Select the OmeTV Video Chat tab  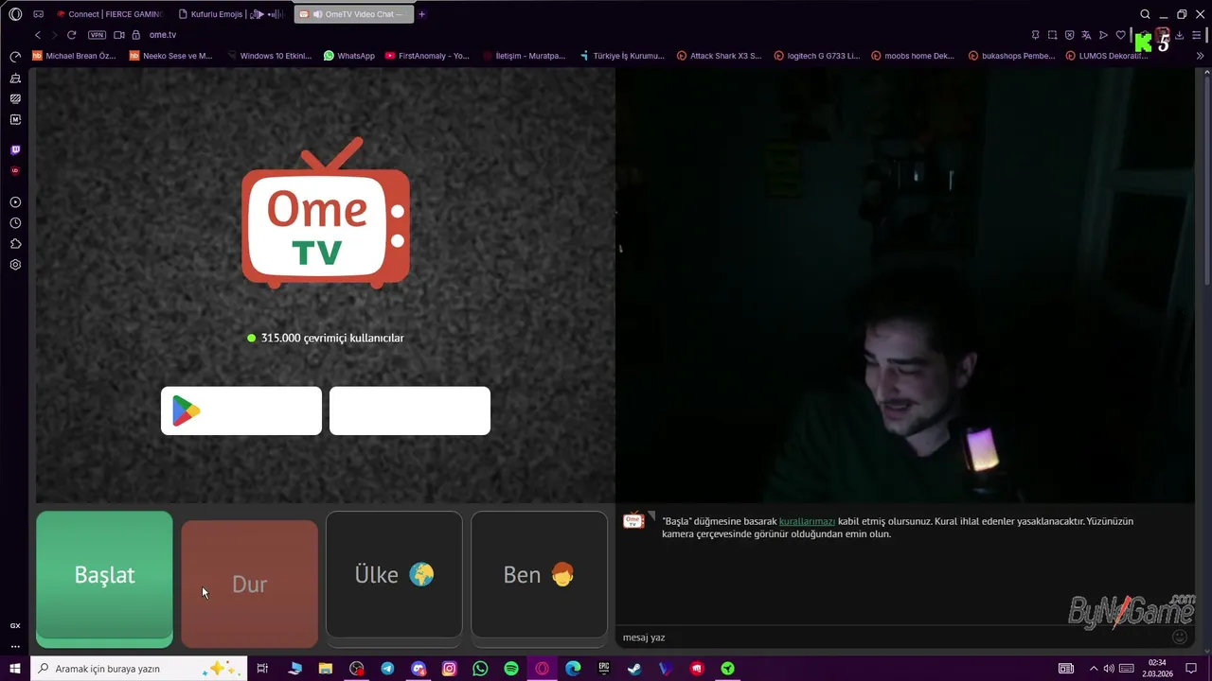coord(354,14)
